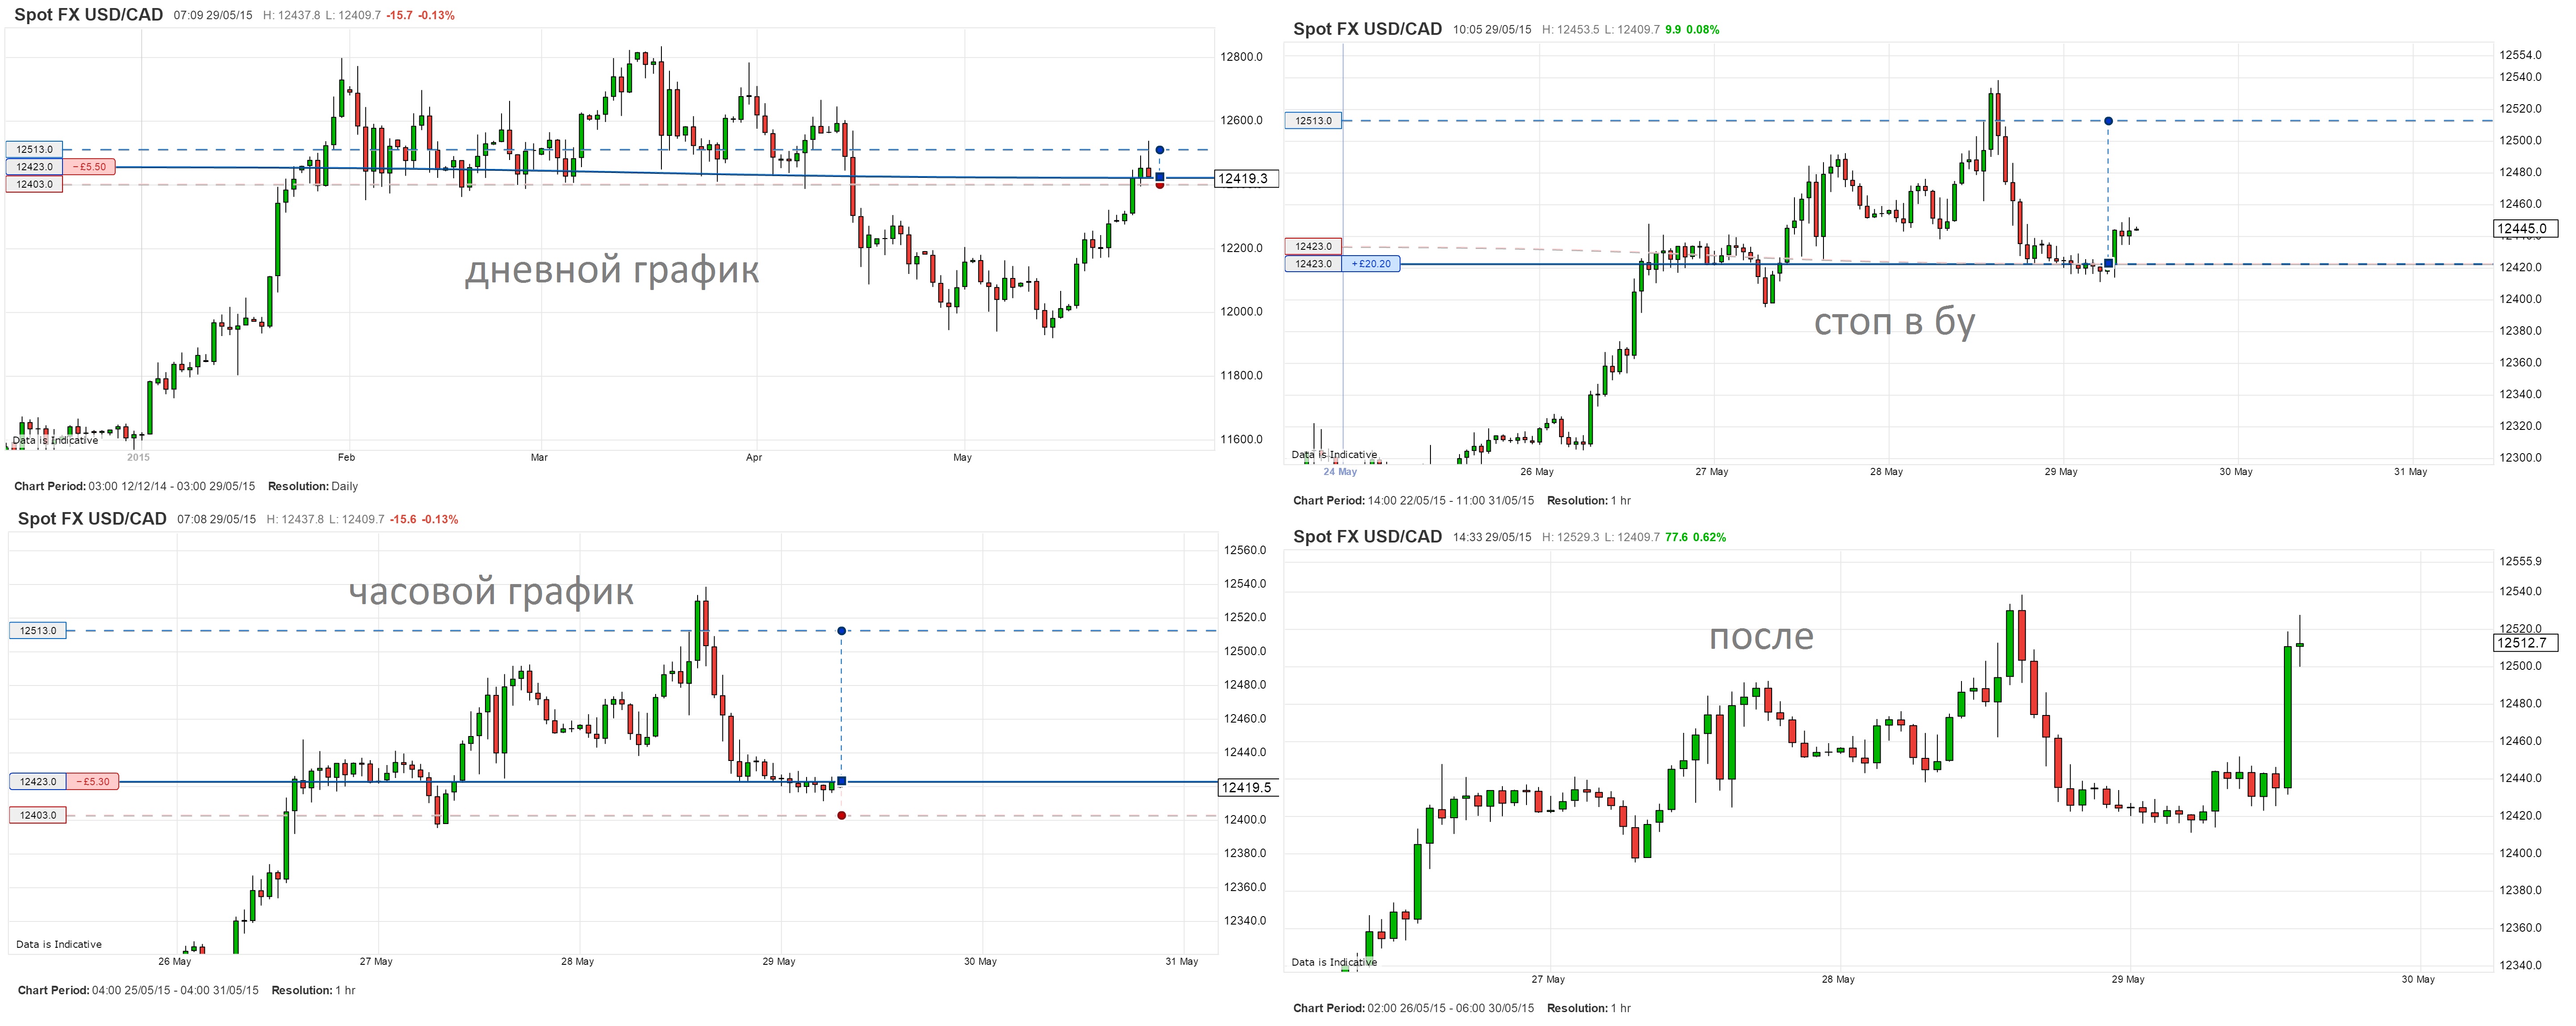Screen dimensions: 2576x1026
Task: Select the 12403.0 stop label on "часовой график" chart
Action: pos(38,816)
